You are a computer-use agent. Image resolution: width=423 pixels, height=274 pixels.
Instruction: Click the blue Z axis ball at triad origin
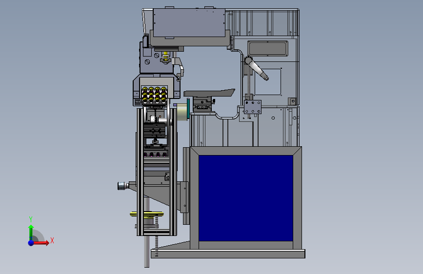point(31,243)
